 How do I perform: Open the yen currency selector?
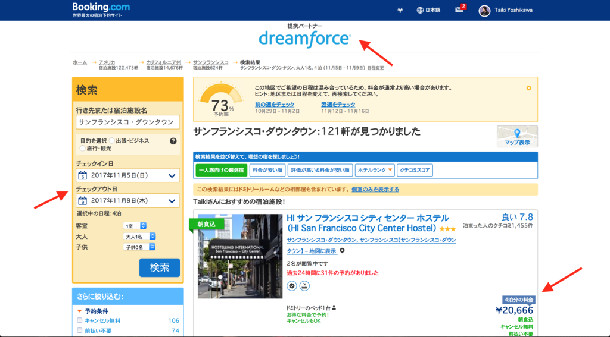tap(400, 11)
